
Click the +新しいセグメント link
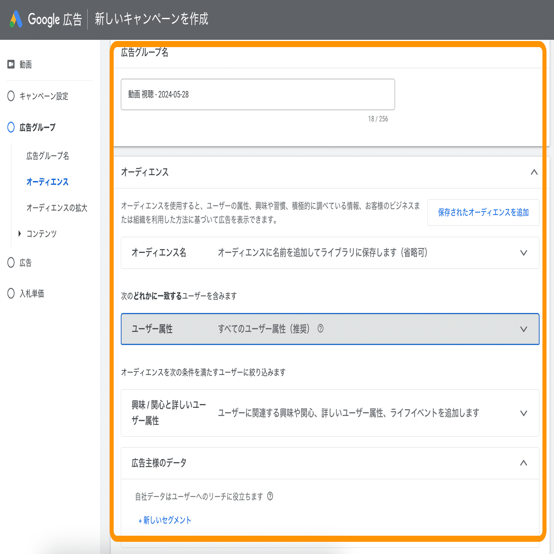click(165, 520)
